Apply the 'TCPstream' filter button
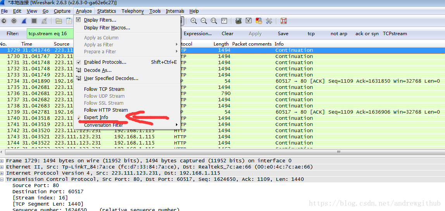 [x=395, y=33]
